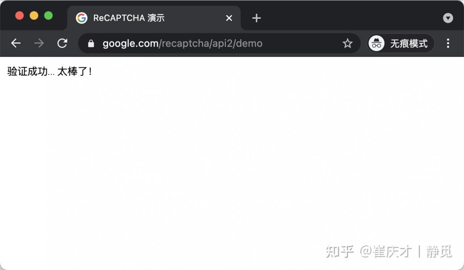The width and height of the screenshot is (464, 270).
Task: Click the 无痕模式 label
Action: coord(409,44)
